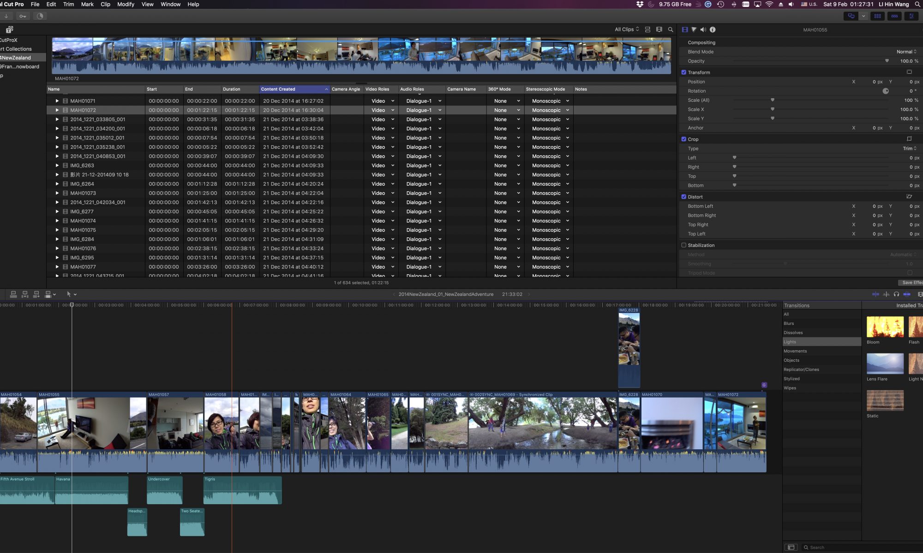Expand the IMG_6263 clip disclosure triangle
Image resolution: width=923 pixels, height=553 pixels.
pyautogui.click(x=57, y=165)
